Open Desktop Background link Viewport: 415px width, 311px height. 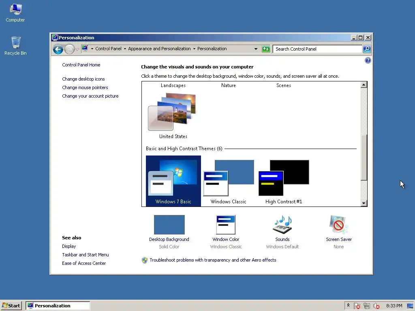(x=169, y=239)
